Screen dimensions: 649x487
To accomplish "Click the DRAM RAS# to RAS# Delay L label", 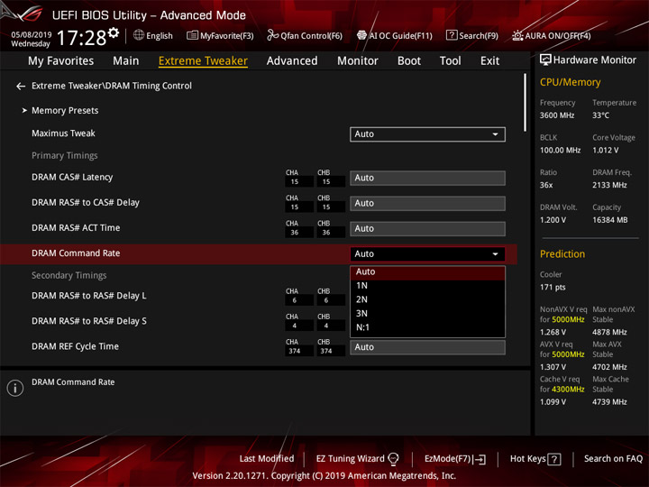I will [89, 296].
